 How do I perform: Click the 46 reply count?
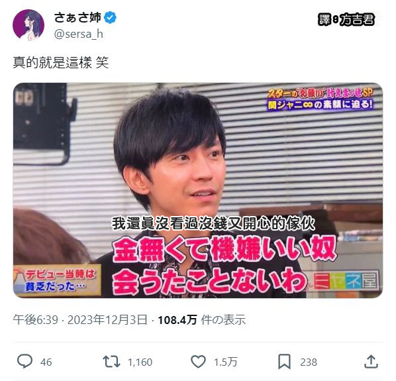[x=46, y=362]
